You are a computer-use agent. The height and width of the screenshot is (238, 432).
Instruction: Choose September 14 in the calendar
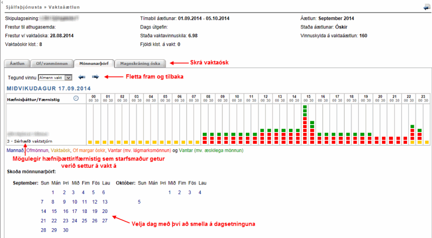[44, 211]
